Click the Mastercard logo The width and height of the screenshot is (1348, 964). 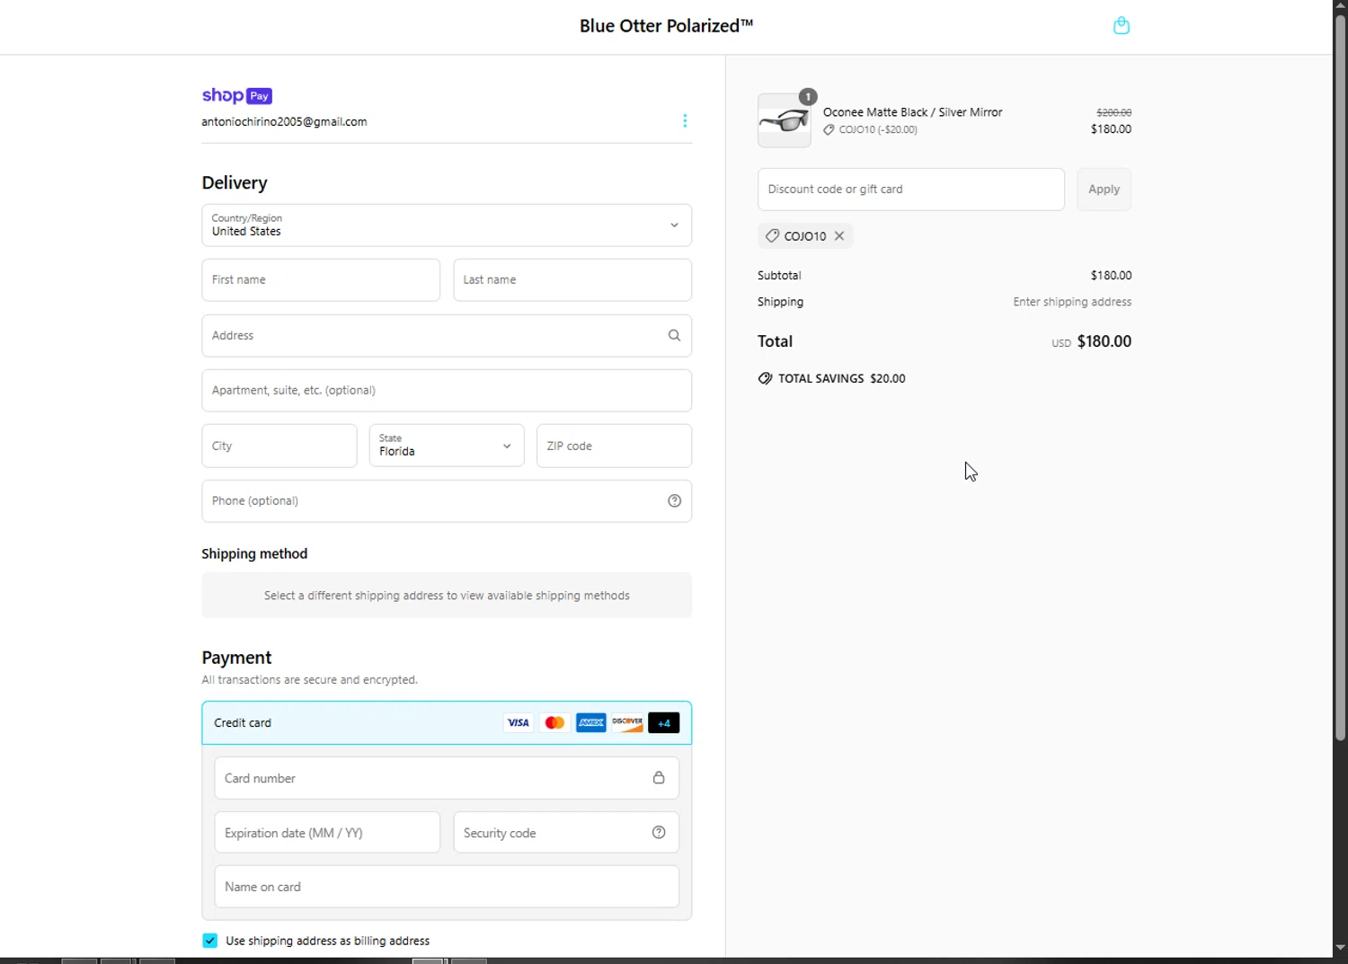pos(554,722)
